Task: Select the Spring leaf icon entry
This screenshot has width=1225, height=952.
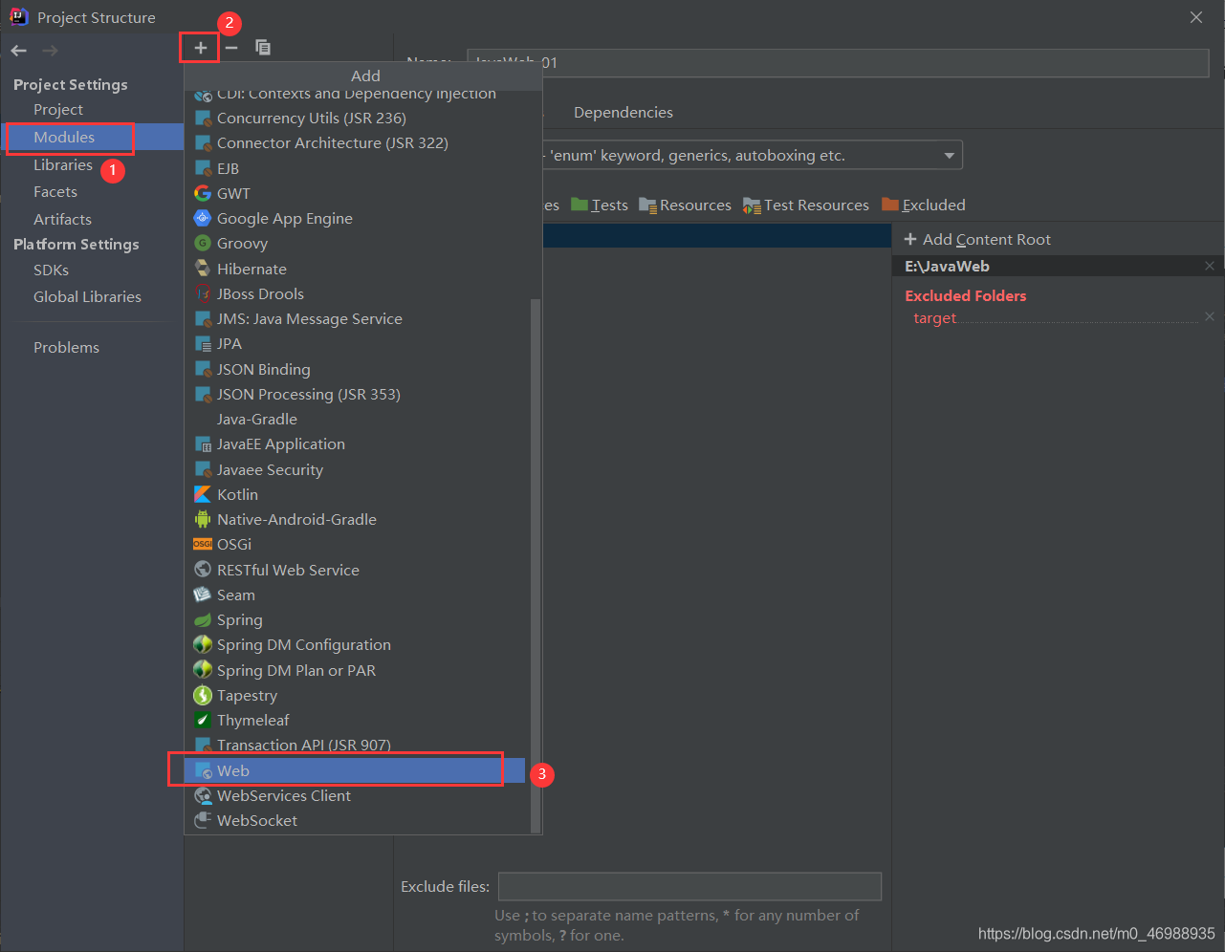Action: coord(203,620)
